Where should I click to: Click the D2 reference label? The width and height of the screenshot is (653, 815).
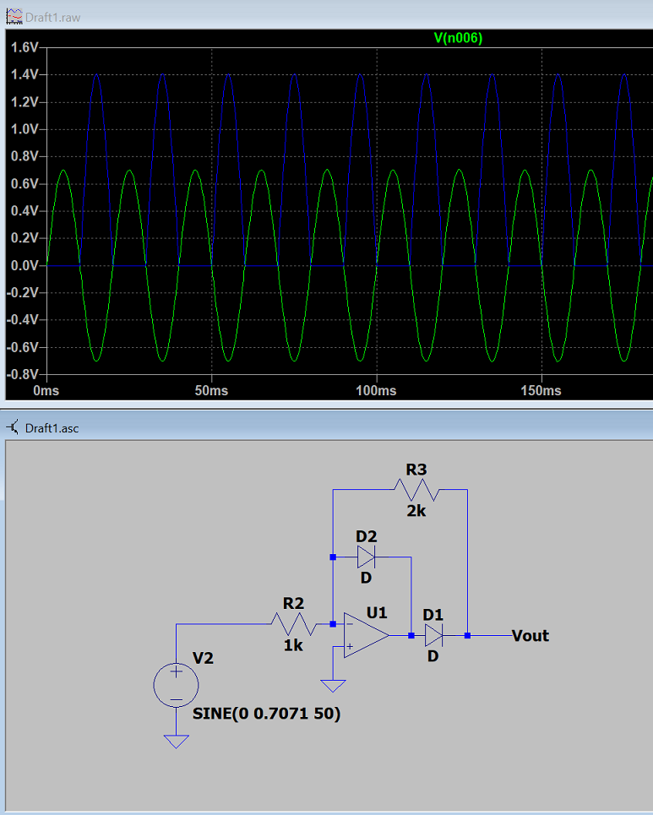click(x=366, y=536)
